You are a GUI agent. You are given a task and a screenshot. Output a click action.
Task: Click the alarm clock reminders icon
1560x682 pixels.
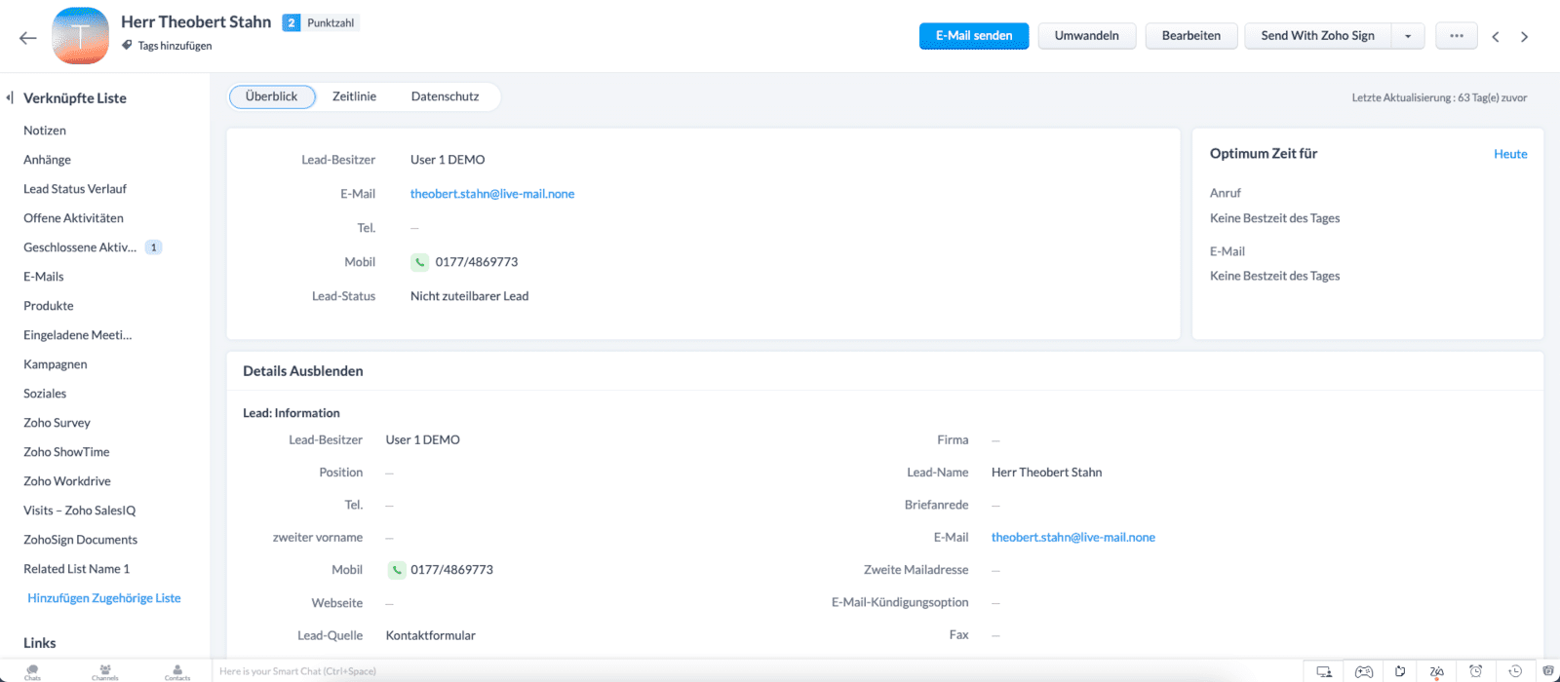[x=1476, y=671]
